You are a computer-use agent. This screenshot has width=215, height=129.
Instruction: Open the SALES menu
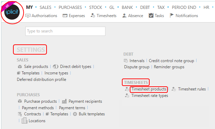coord(46,8)
